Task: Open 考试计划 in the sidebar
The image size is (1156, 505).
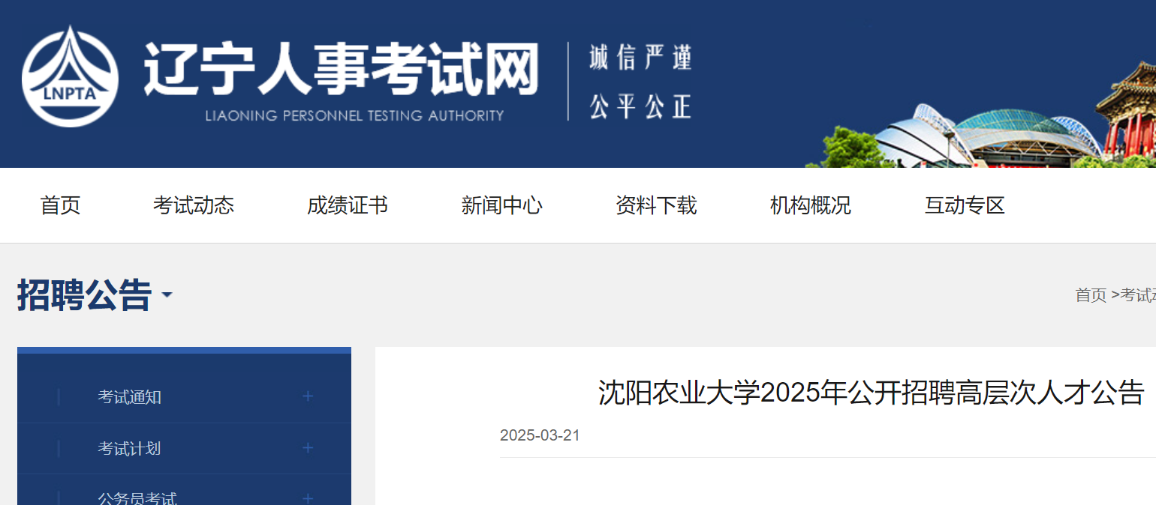Action: [x=129, y=449]
